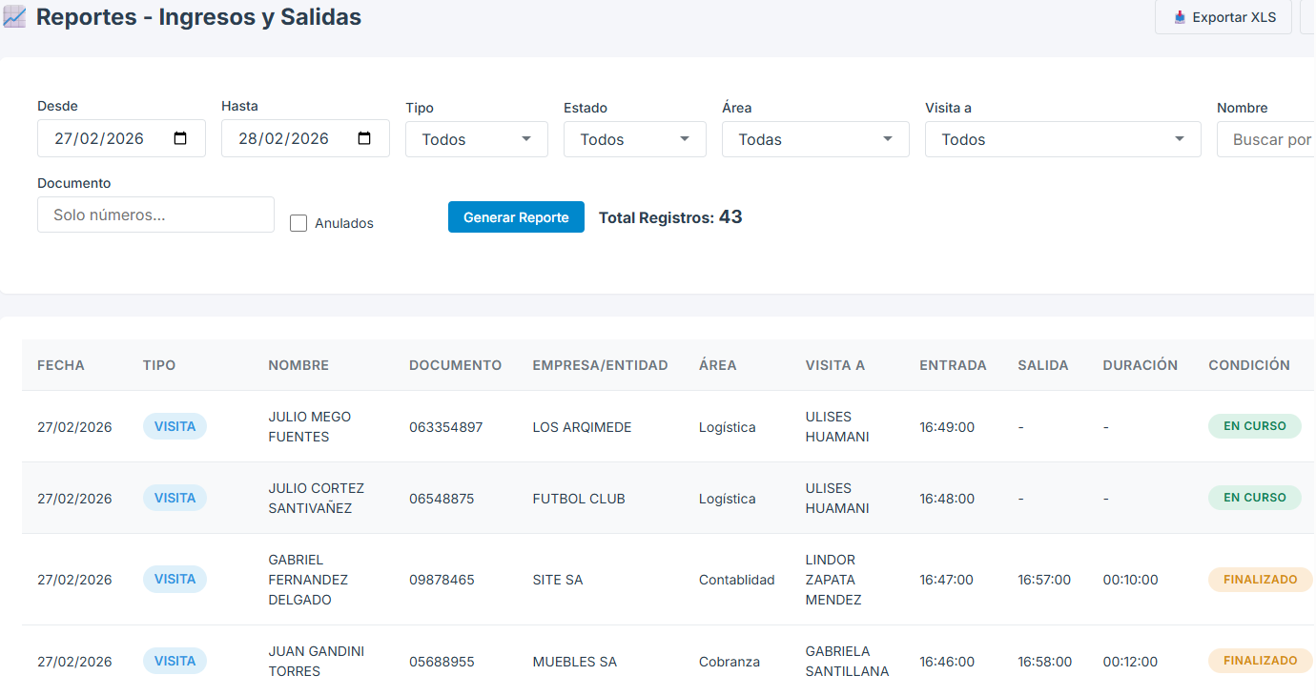Click the FECHA column header
1316x696 pixels.
(x=60, y=365)
